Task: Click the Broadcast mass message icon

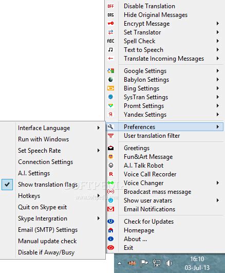Action: [110, 192]
